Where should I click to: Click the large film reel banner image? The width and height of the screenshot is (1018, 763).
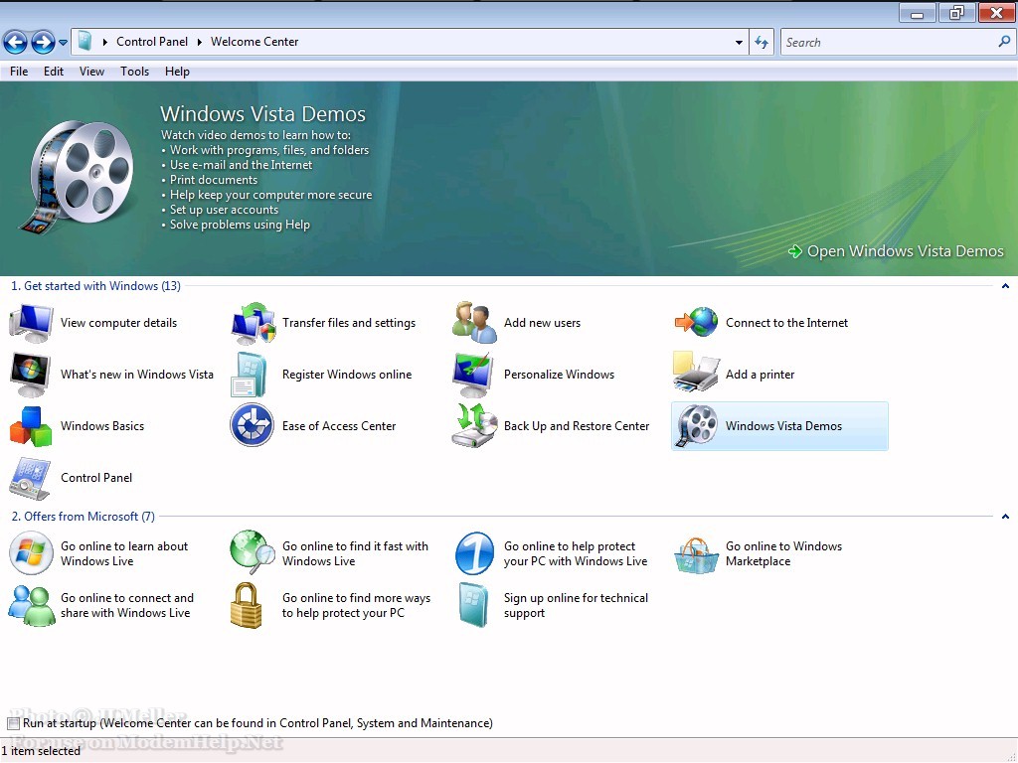pos(78,177)
